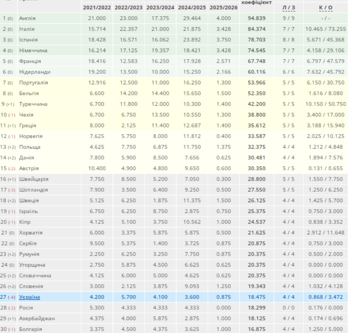Click the К / О column abbreviation header
The image size is (350, 333).
(x=325, y=8)
